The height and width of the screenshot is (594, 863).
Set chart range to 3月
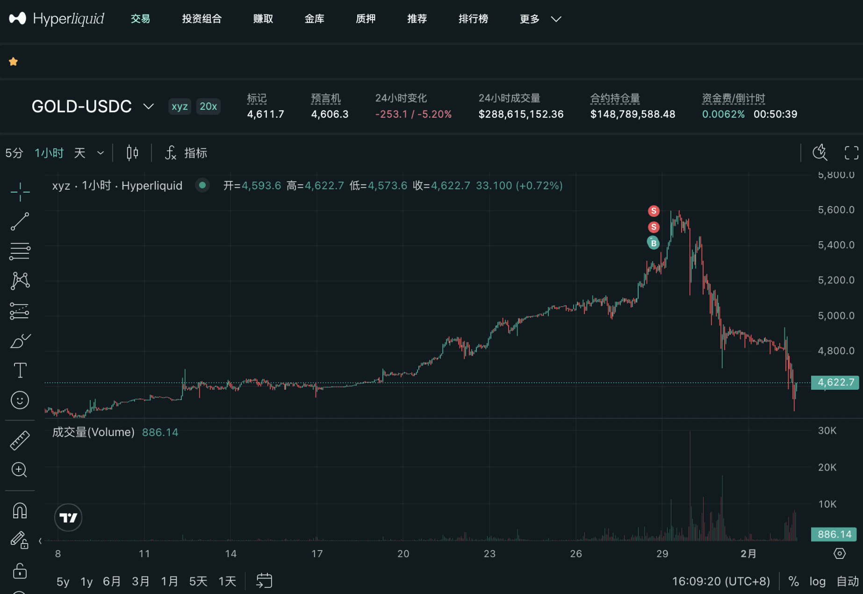[x=140, y=581]
